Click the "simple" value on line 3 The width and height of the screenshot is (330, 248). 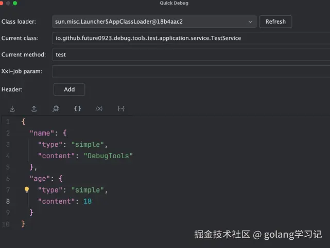88,144
